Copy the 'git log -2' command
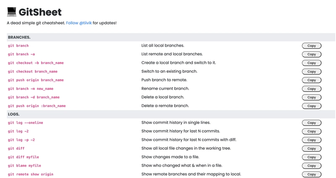This screenshot has width=336, height=178. (x=312, y=131)
